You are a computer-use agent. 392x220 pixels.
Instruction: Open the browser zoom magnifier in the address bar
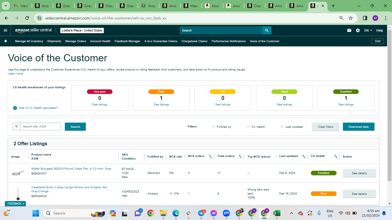click(x=341, y=18)
